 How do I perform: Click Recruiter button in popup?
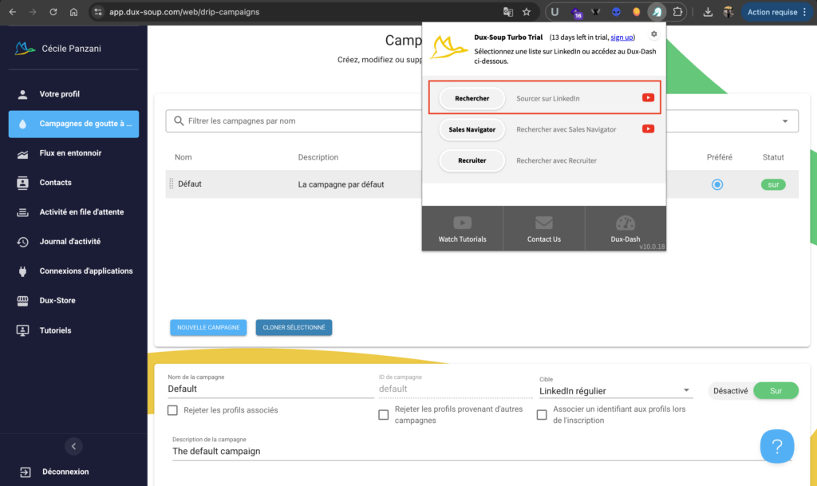[472, 160]
